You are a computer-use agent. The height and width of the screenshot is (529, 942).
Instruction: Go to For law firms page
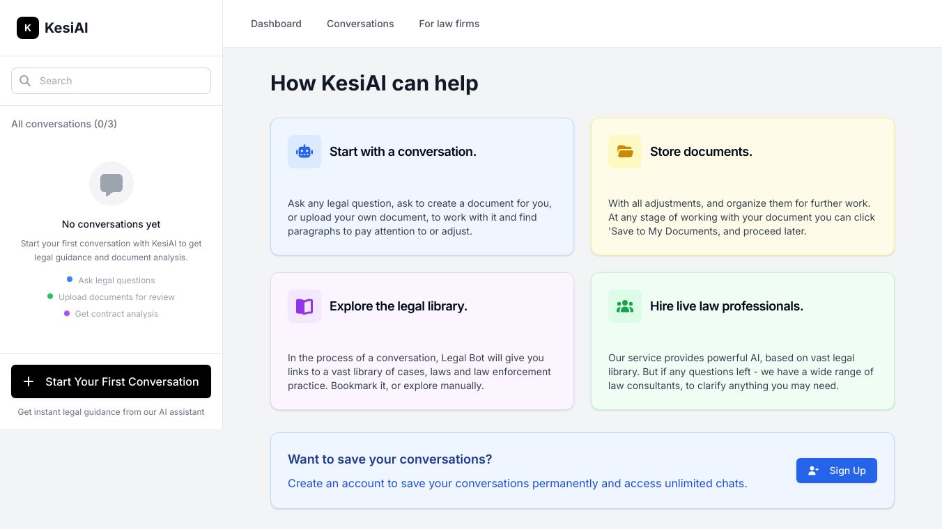tap(449, 24)
